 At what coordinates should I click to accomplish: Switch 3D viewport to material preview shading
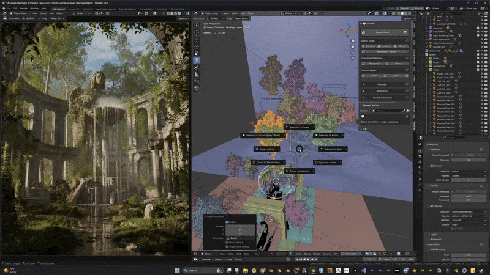(x=405, y=13)
